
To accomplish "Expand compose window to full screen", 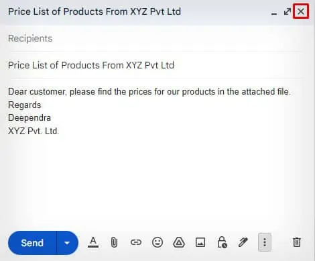I will (x=288, y=11).
